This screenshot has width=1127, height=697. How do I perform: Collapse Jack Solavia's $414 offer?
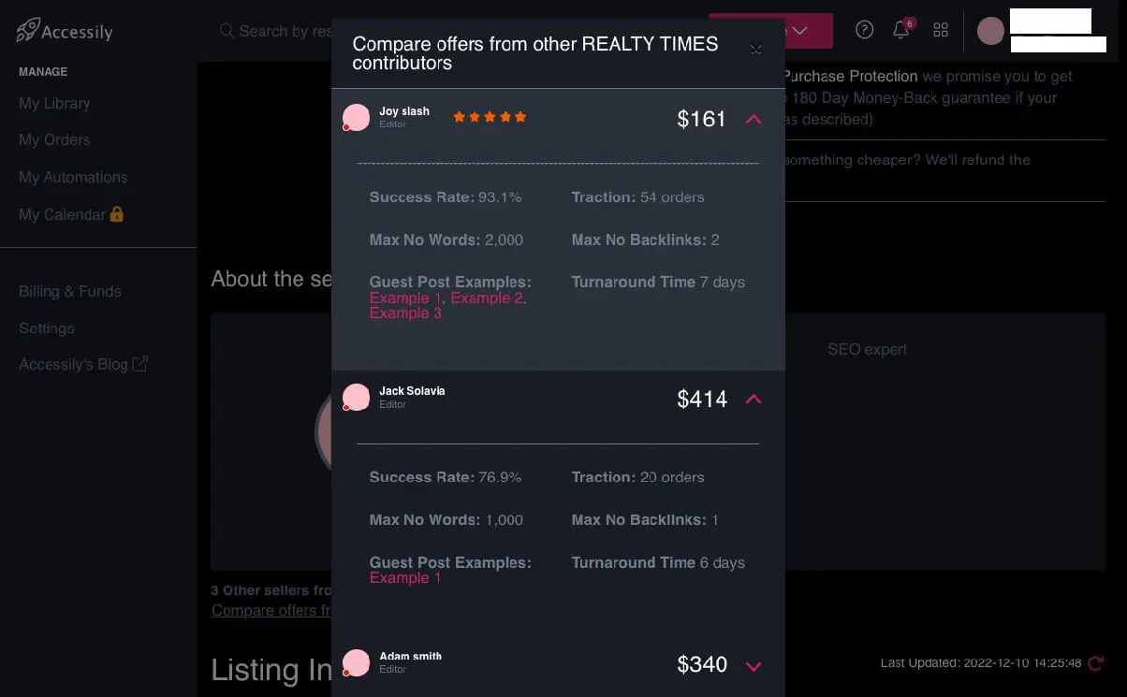[754, 399]
